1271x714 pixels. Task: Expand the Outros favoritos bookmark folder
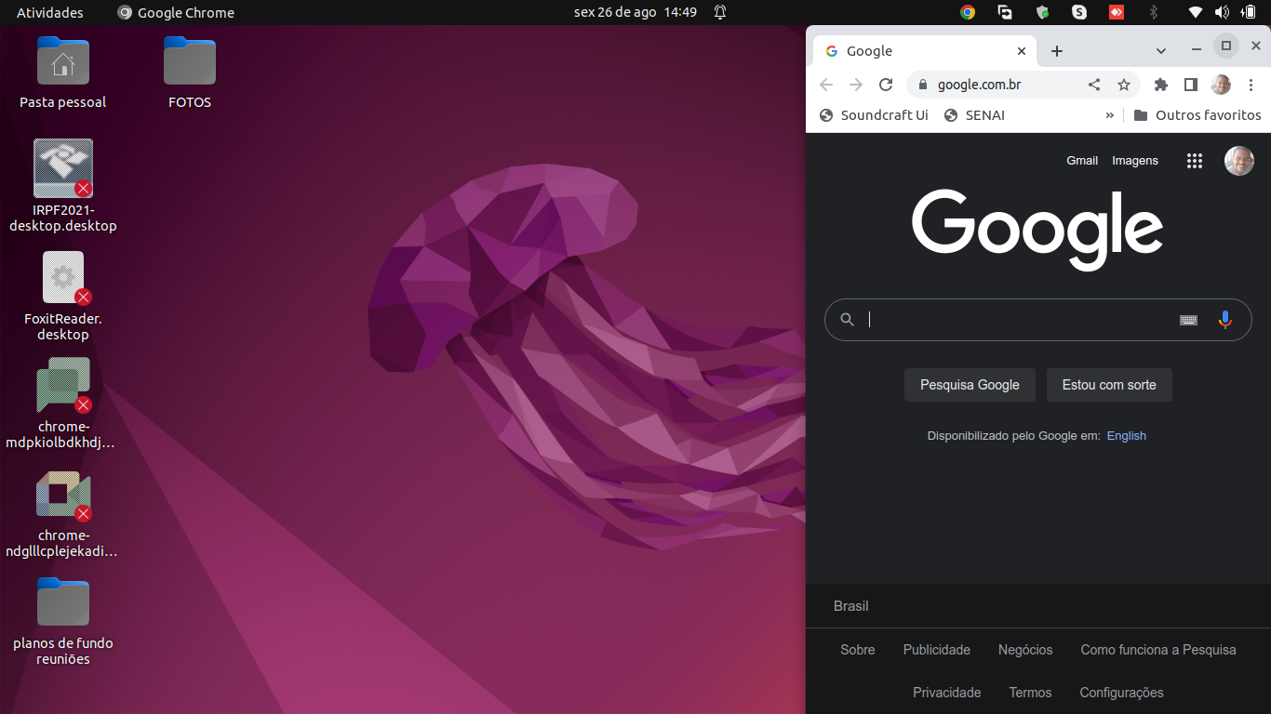1197,115
